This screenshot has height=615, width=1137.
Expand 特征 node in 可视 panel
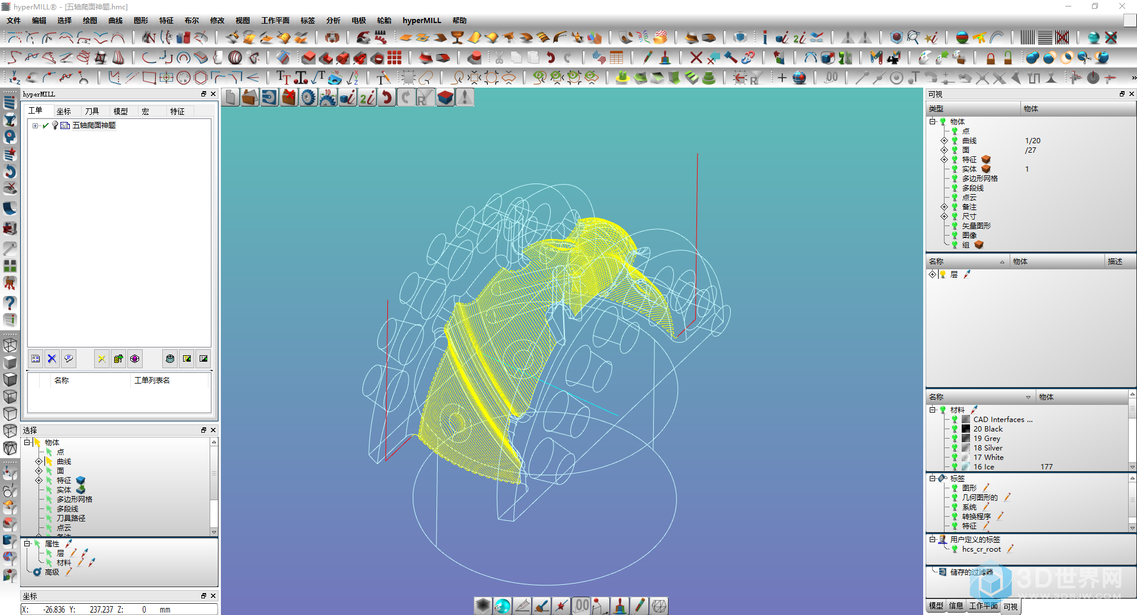point(944,160)
